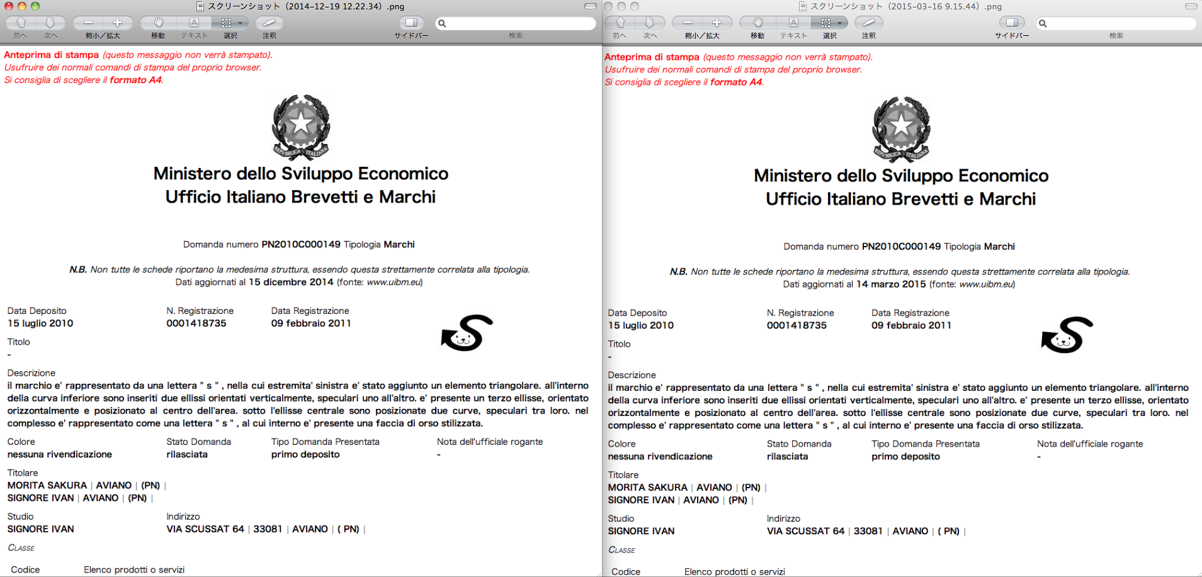Click the Italian Republic emblem in right document
The width and height of the screenshot is (1202, 577).
(x=902, y=130)
